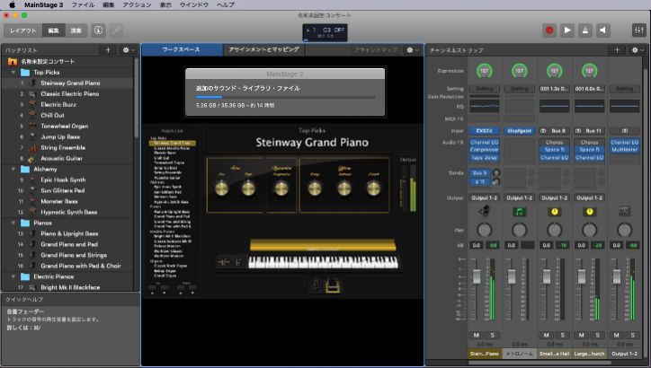Image resolution: width=651 pixels, height=368 pixels.
Task: Click the Output 1-2 volume fader
Action: [x=617, y=276]
